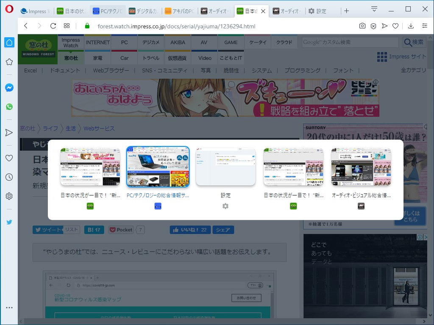Toggle the Personal News heart in sidebar
The width and height of the screenshot is (434, 325).
coord(9,158)
